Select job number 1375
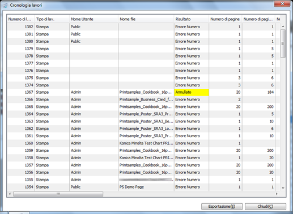293x214 pixels. click(29, 78)
